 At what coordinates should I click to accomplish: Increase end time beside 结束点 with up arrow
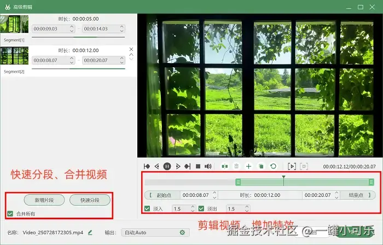coord(336,193)
